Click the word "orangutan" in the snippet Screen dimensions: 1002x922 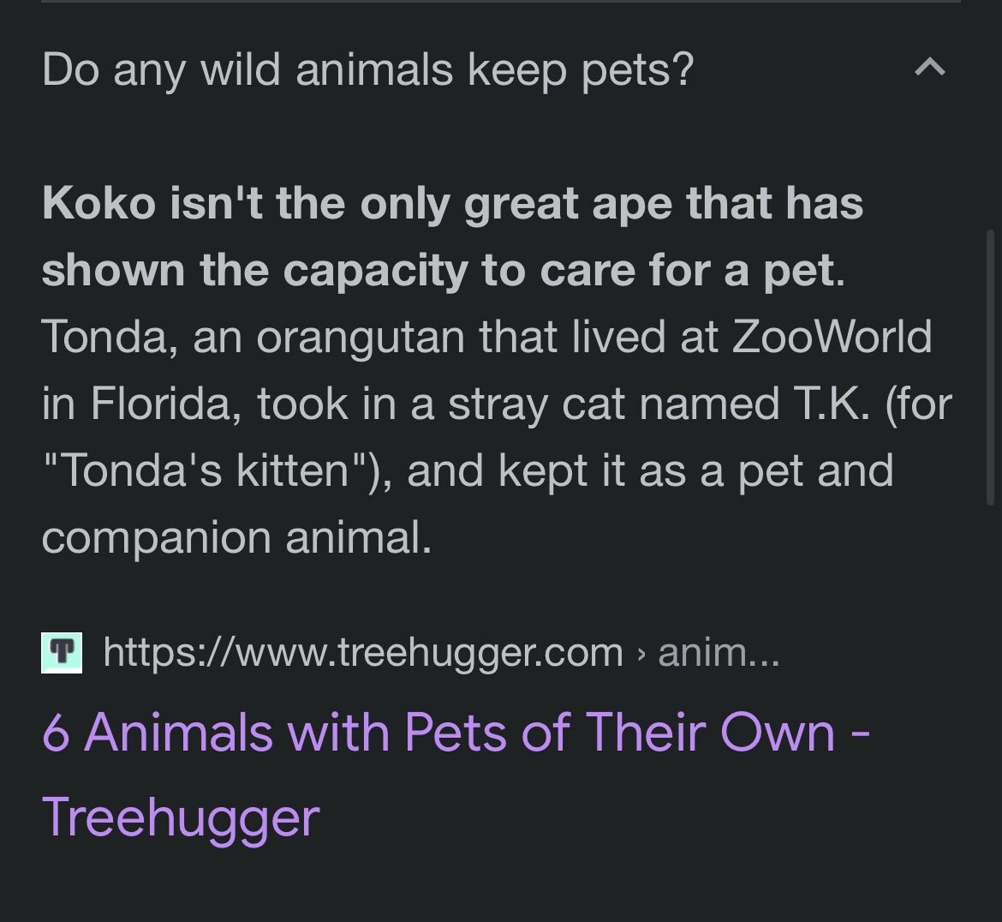(361, 338)
